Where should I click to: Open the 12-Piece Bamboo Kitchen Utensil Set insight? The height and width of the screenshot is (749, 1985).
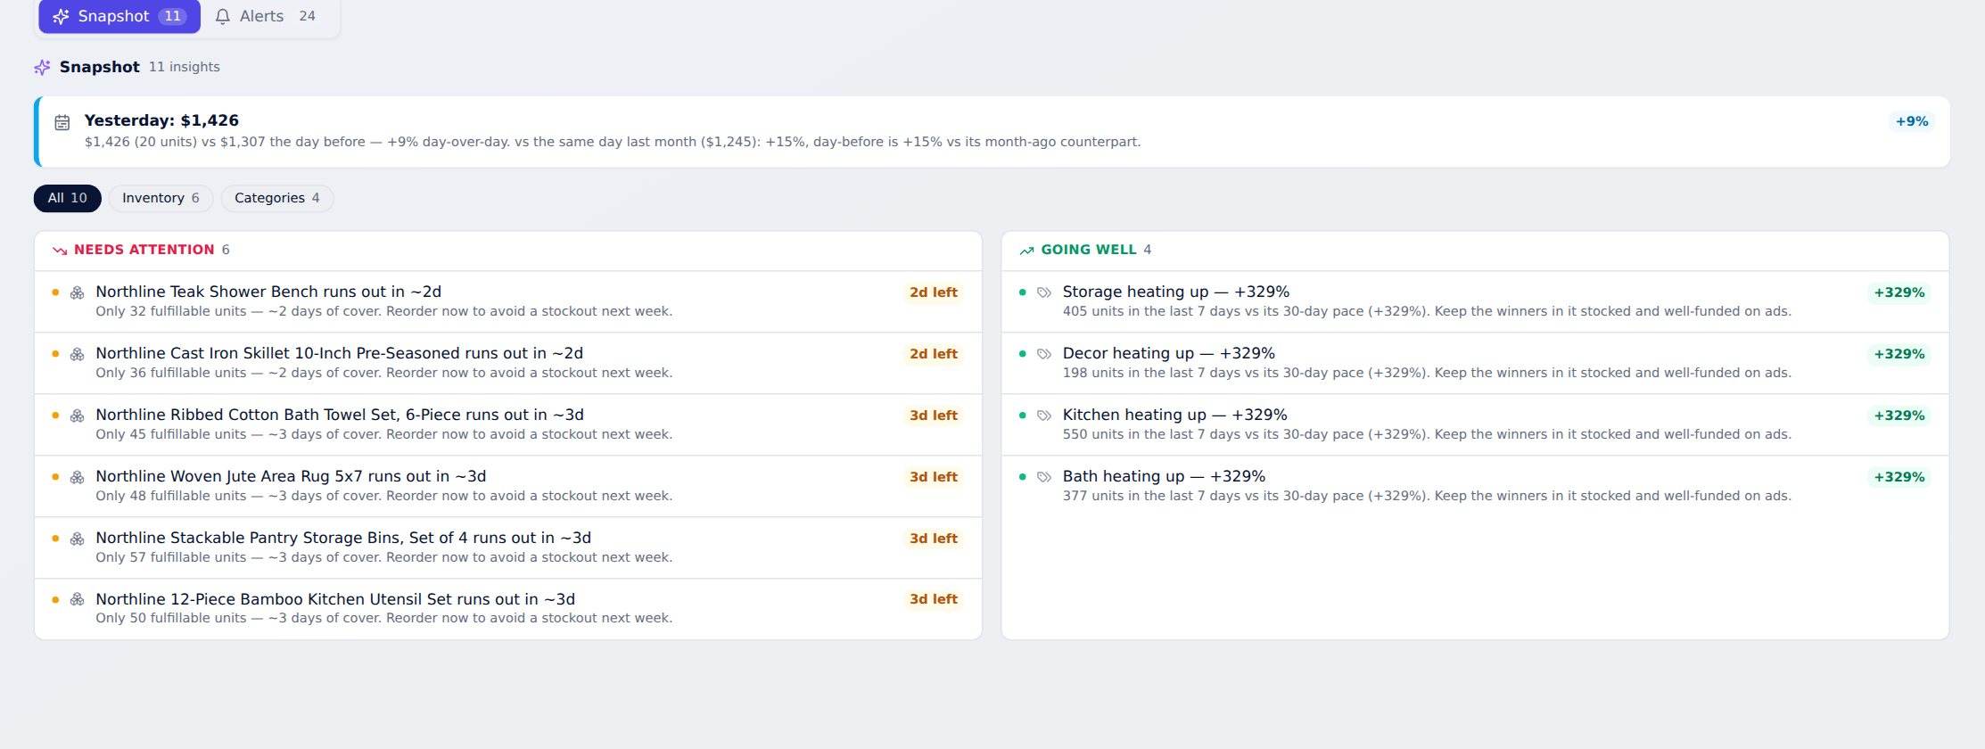(x=508, y=609)
